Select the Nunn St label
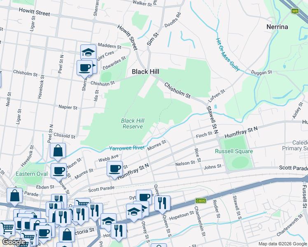Viewport: 308px width, 247px height. 74,163
